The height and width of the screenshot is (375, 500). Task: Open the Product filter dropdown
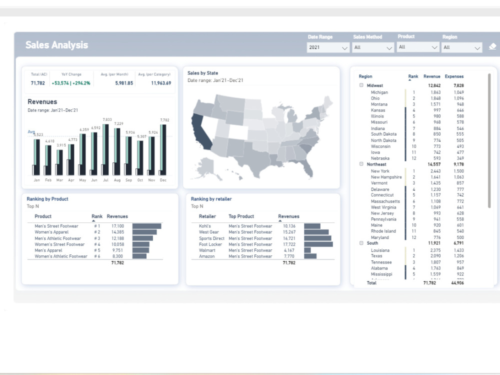417,47
